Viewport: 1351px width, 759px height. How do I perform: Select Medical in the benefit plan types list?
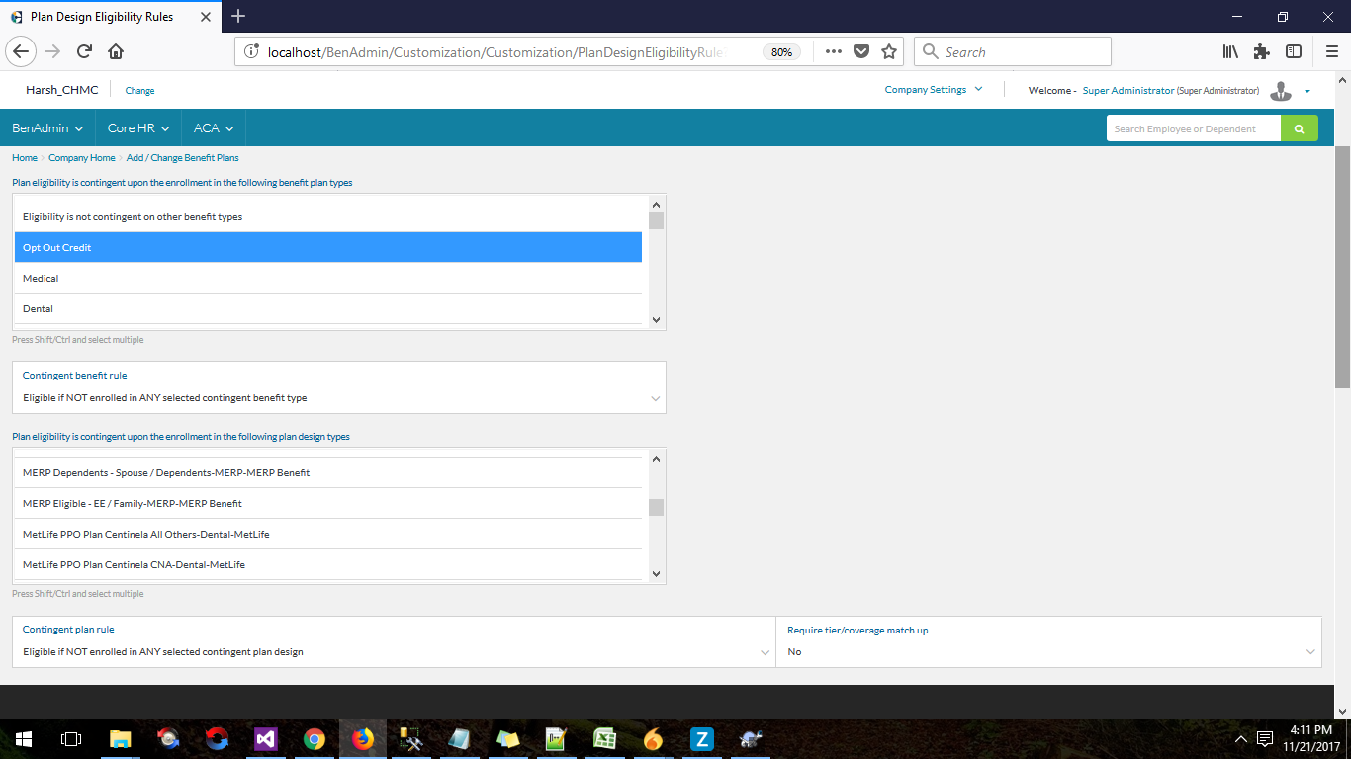(x=328, y=279)
